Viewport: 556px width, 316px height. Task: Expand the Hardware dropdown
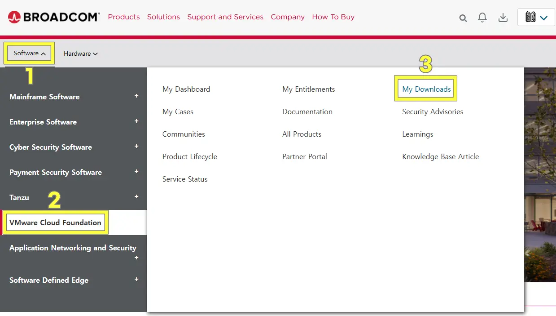(80, 53)
